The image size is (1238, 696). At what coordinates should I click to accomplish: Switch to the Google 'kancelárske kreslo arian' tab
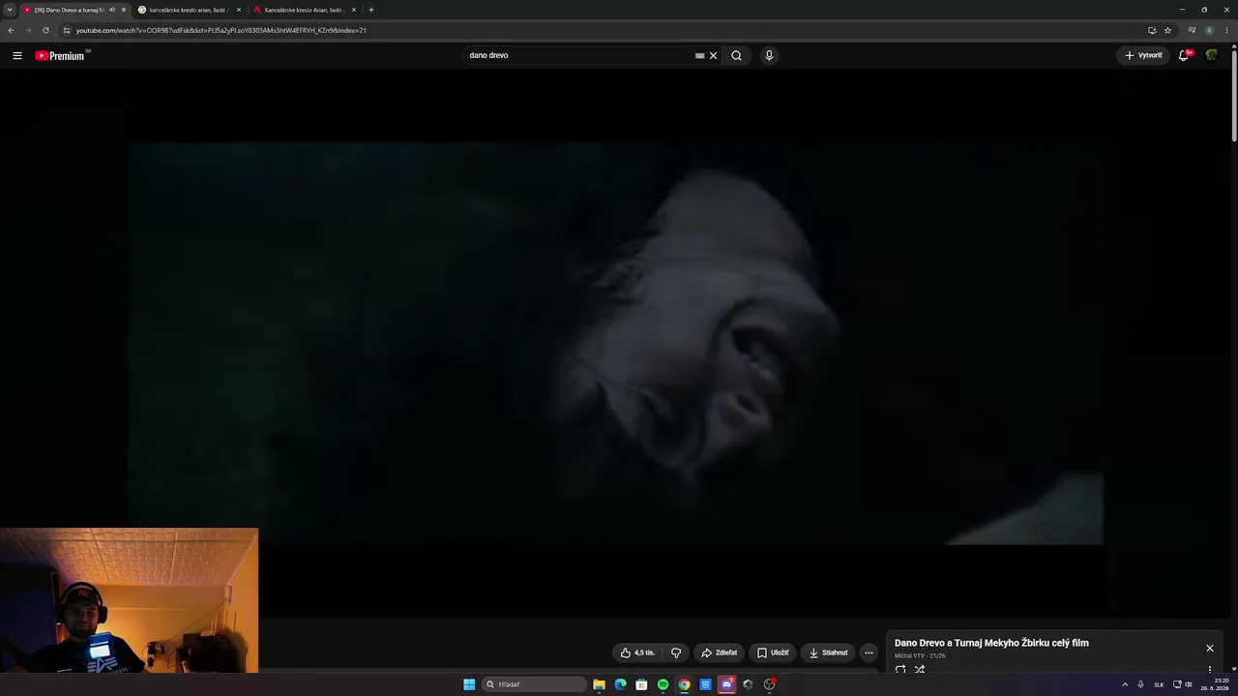(189, 10)
